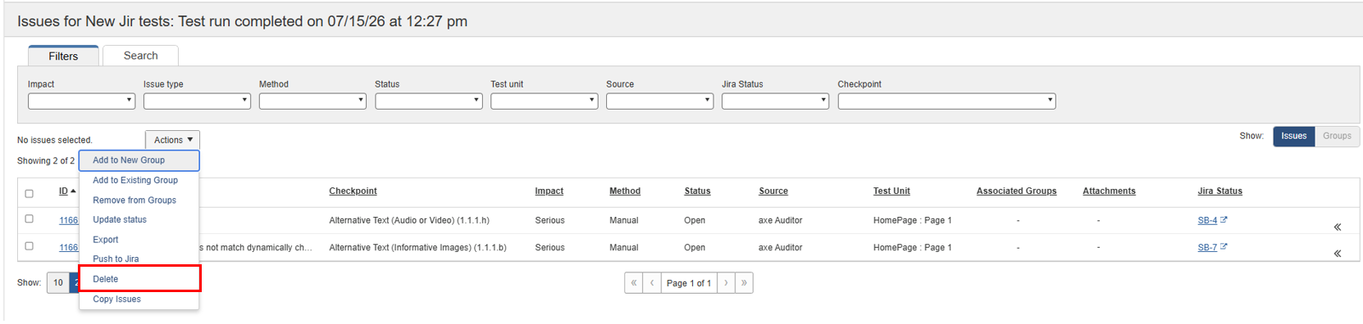The height and width of the screenshot is (324, 1363).
Task: Click 'Alternative Text (Informative Images) (1.1.1.b)' cell
Action: click(x=417, y=247)
